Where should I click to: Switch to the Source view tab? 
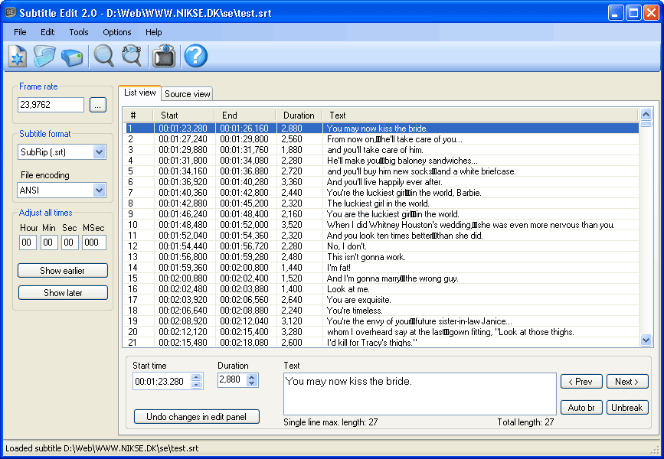187,94
